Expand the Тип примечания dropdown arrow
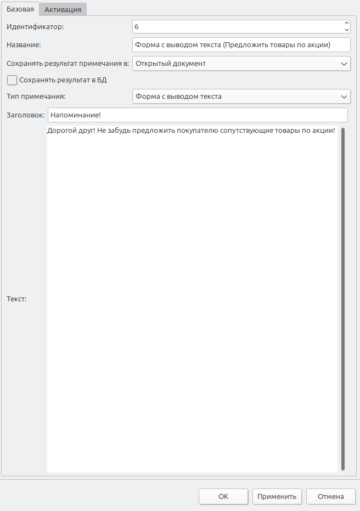The width and height of the screenshot is (360, 511). (344, 97)
